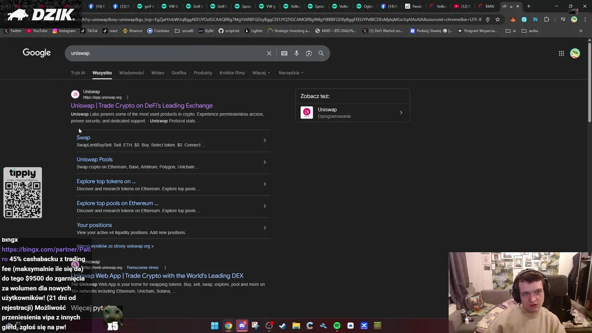The image size is (592, 333).
Task: Open File Explorer from the taskbar
Action: [296, 326]
